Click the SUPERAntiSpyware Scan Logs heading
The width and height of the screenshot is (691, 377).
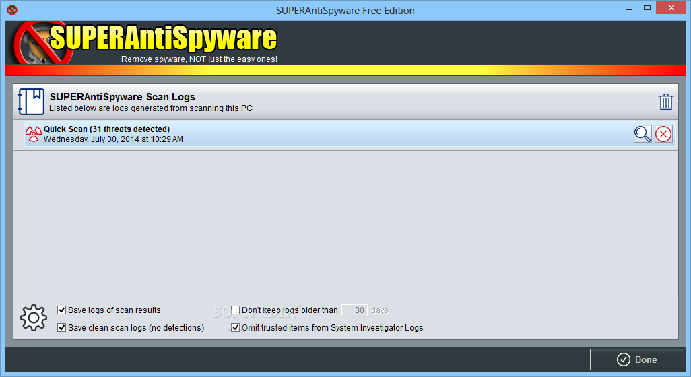click(123, 97)
